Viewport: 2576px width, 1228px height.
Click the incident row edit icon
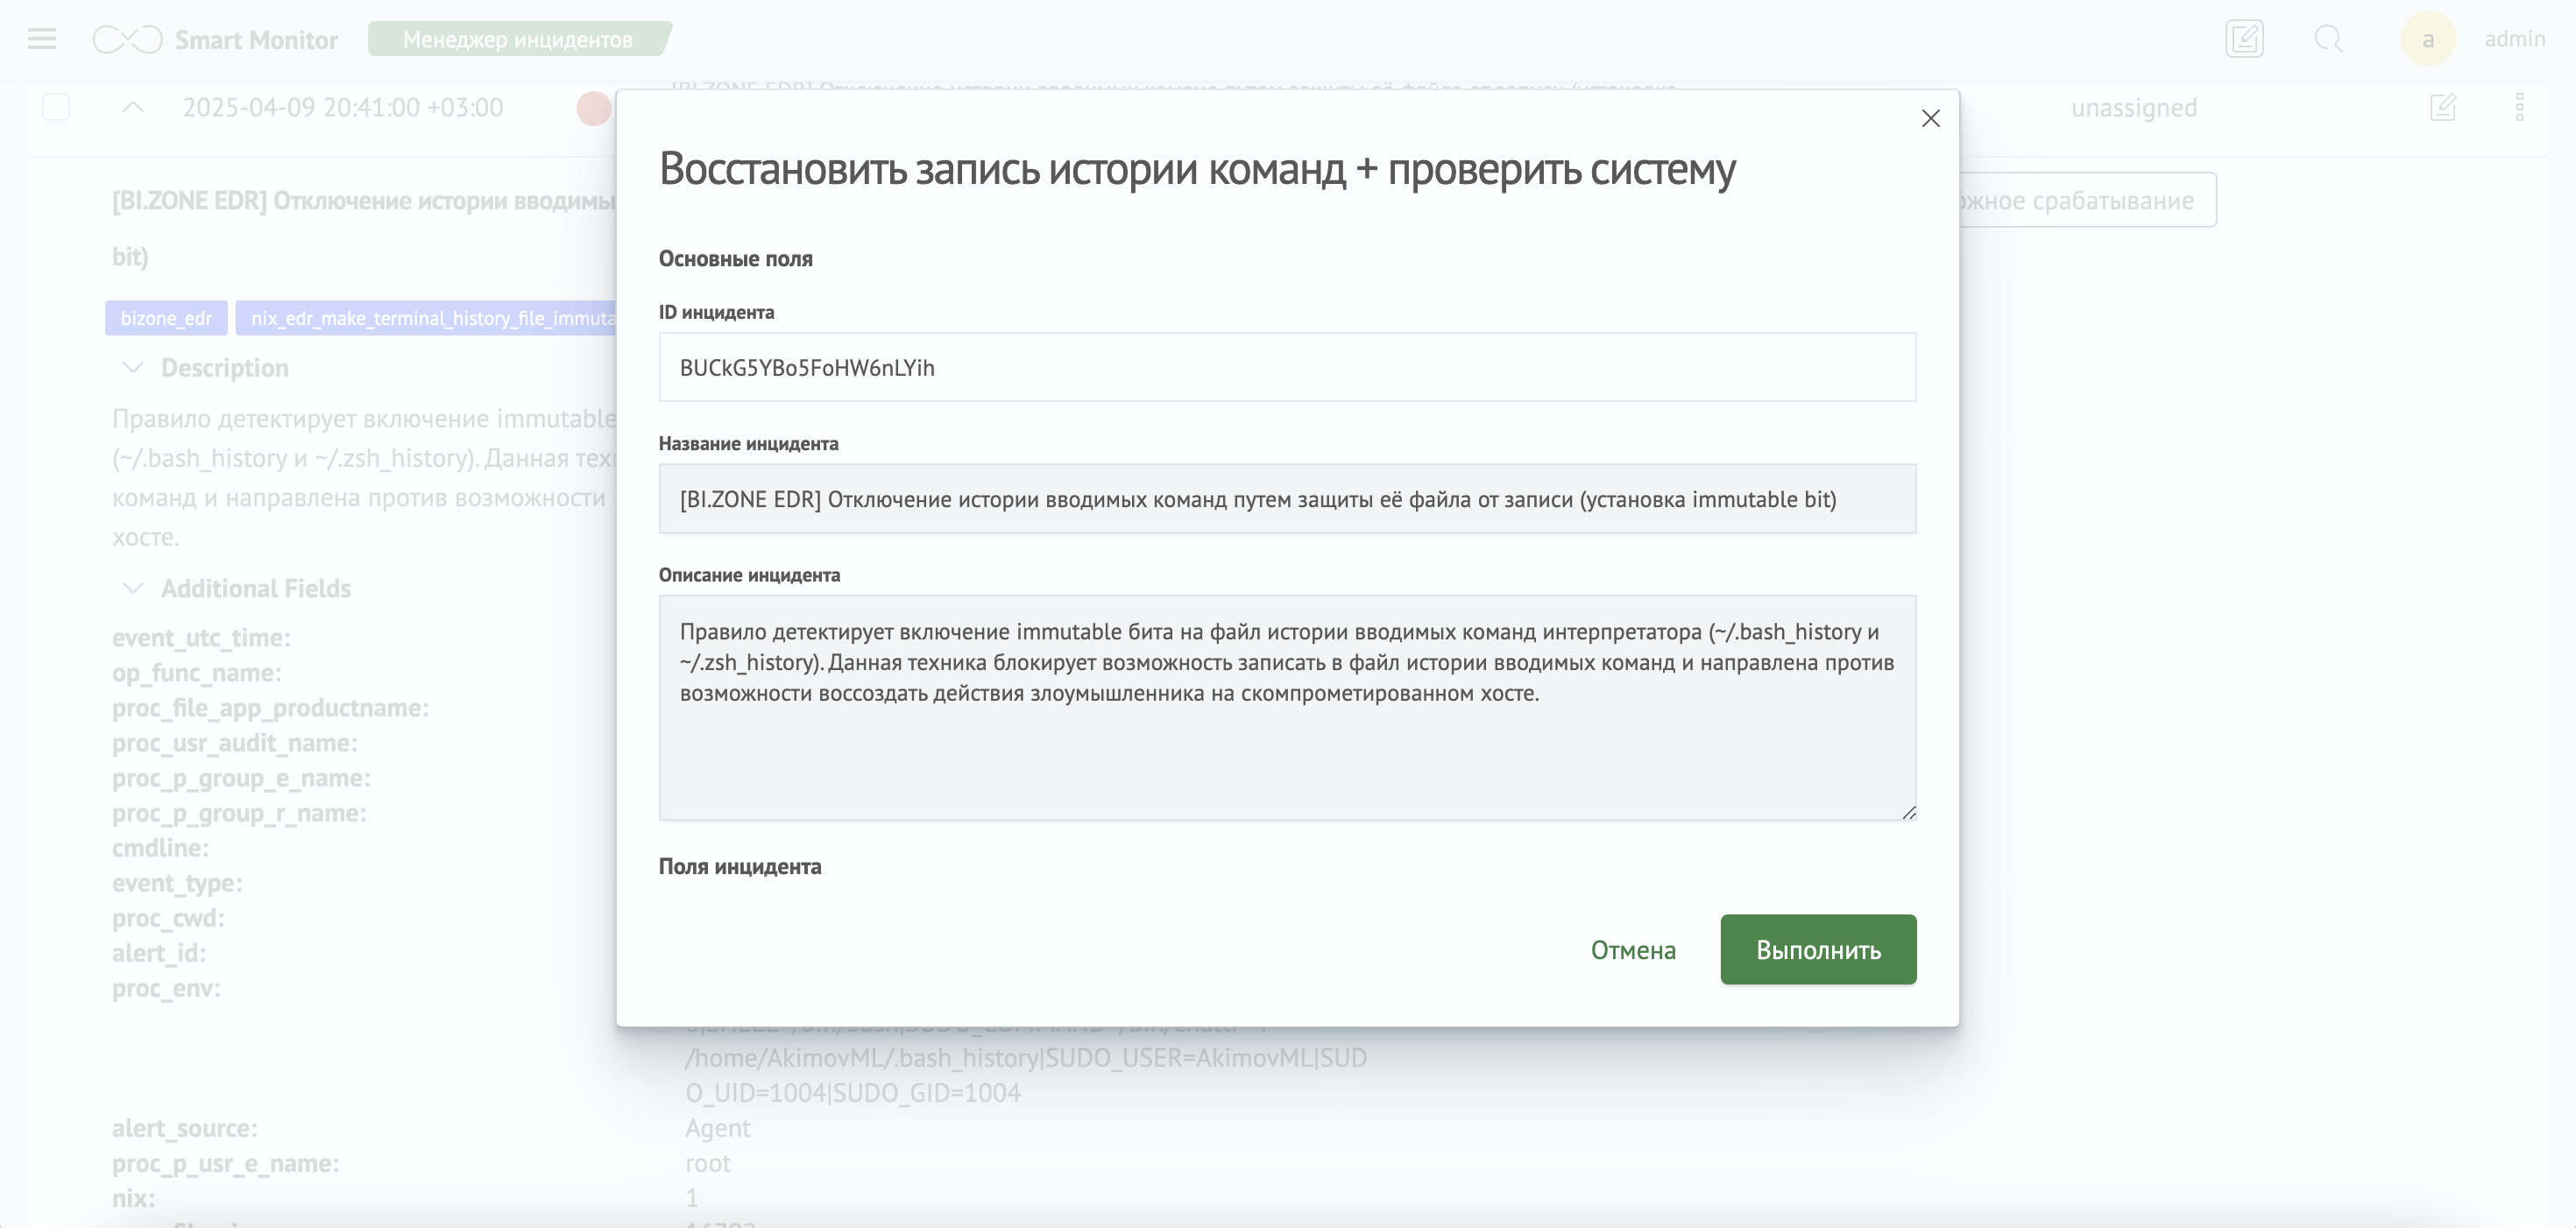(2442, 107)
